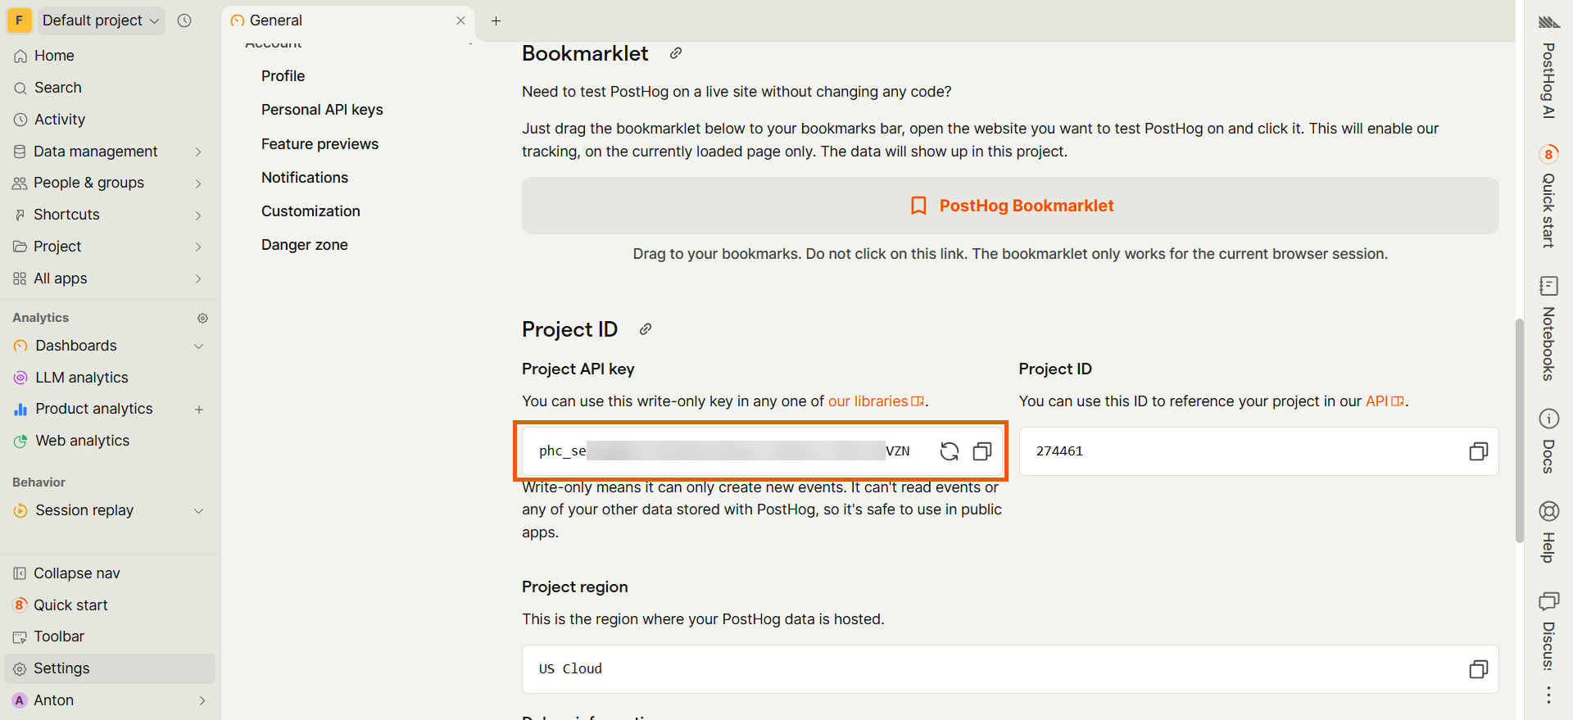Click the PostHog Bookmarklet button
This screenshot has height=720, width=1573.
[1010, 206]
